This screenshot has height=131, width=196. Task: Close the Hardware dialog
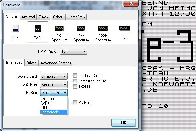131,3
